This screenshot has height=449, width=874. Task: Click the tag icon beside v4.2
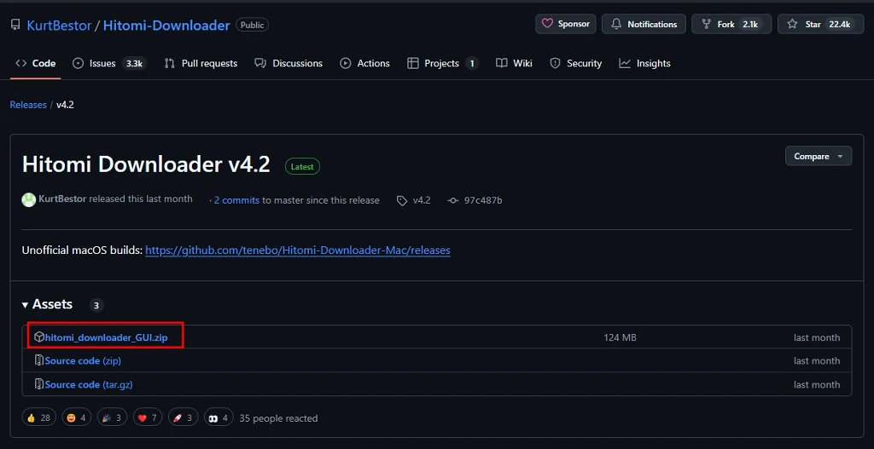(x=402, y=201)
